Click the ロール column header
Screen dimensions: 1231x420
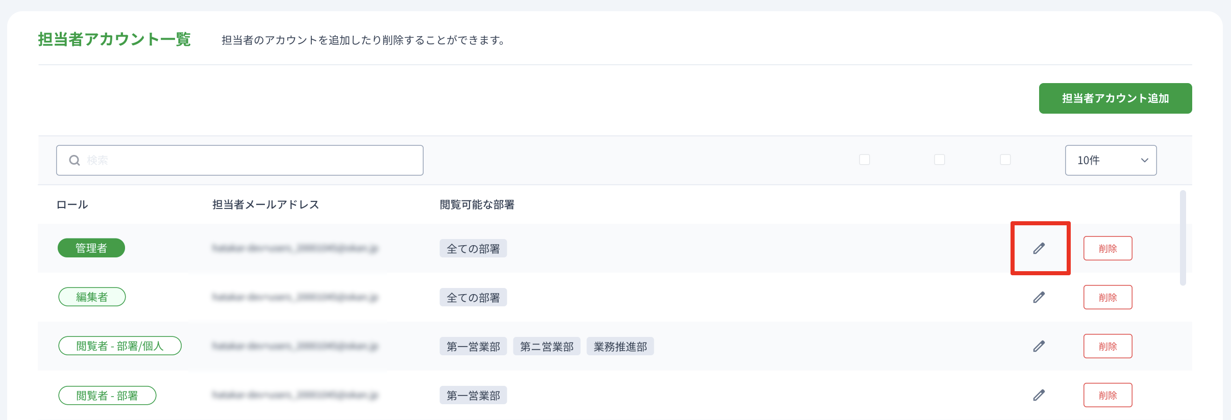pyautogui.click(x=72, y=204)
